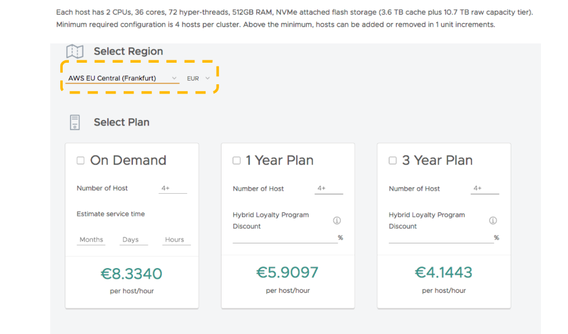Click the Days service time field
Image resolution: width=568 pixels, height=334 pixels.
point(134,240)
